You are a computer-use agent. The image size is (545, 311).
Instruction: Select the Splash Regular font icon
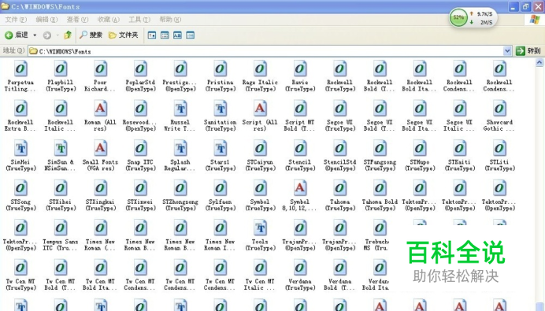point(180,148)
